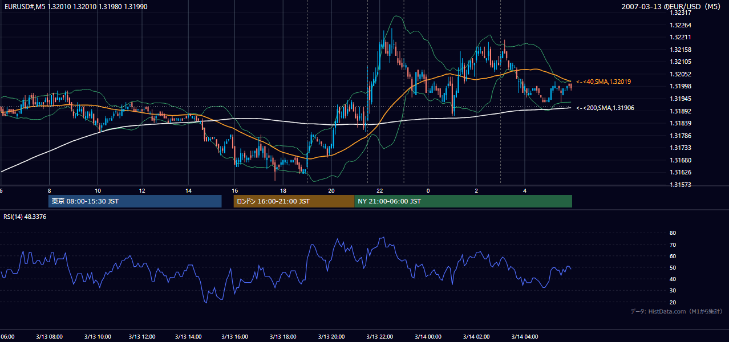Viewport: 729px width, 342px height.
Task: Click price axis value 1.32052
Action: (682, 74)
